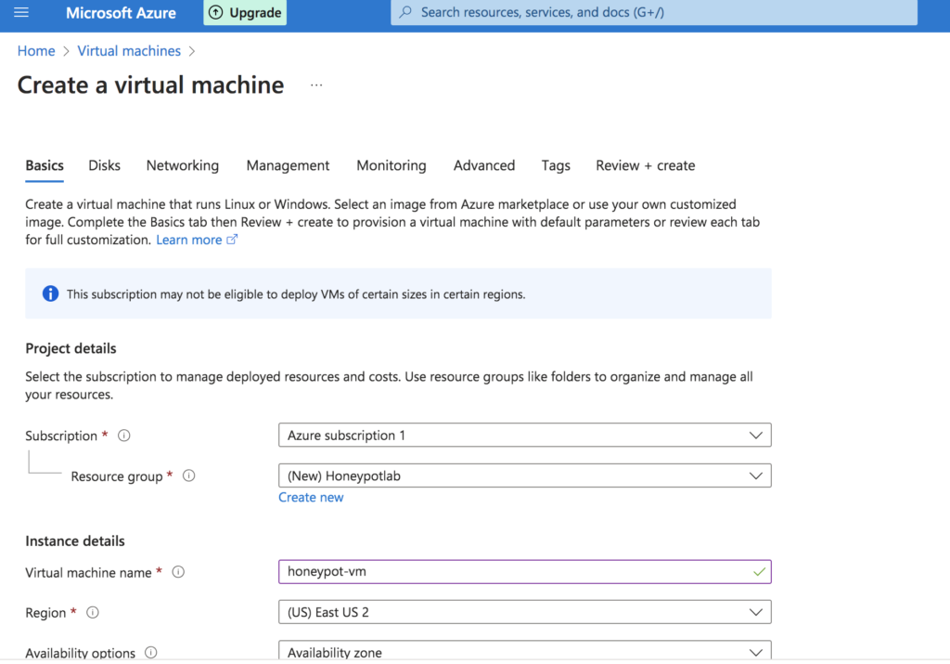Click the Create a virtual machine title
Screen dimensions: 950x664
coord(150,85)
